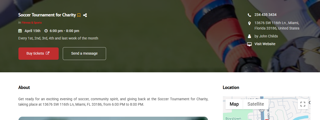Call the 234 435 3434 phone number
The width and height of the screenshot is (320, 120).
click(265, 15)
